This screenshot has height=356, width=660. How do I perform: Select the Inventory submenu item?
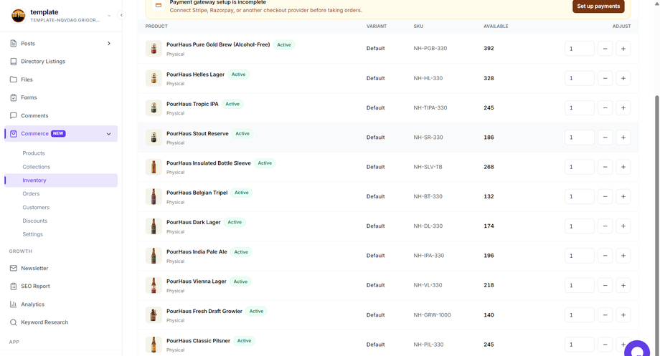pos(61,181)
